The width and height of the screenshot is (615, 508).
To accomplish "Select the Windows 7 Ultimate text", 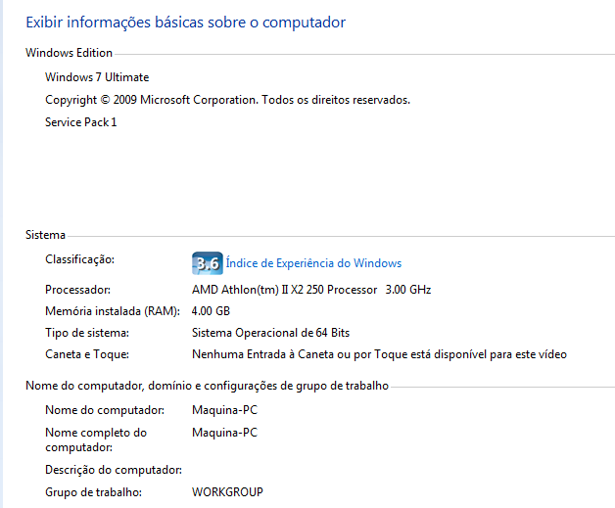I will [97, 77].
